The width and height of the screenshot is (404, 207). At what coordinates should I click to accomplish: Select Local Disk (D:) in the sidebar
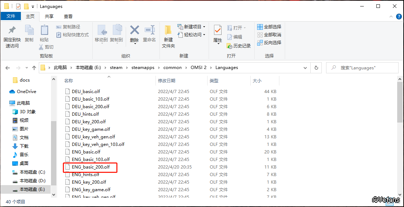(x=29, y=180)
